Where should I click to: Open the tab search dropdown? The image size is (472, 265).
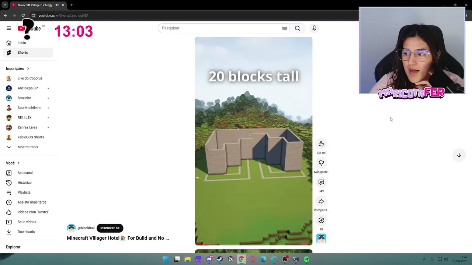point(4,5)
